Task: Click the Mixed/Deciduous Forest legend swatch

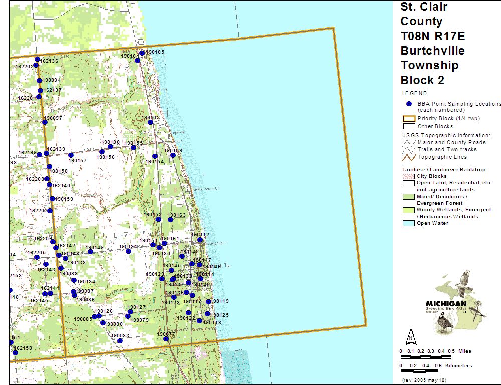Action: coord(409,197)
